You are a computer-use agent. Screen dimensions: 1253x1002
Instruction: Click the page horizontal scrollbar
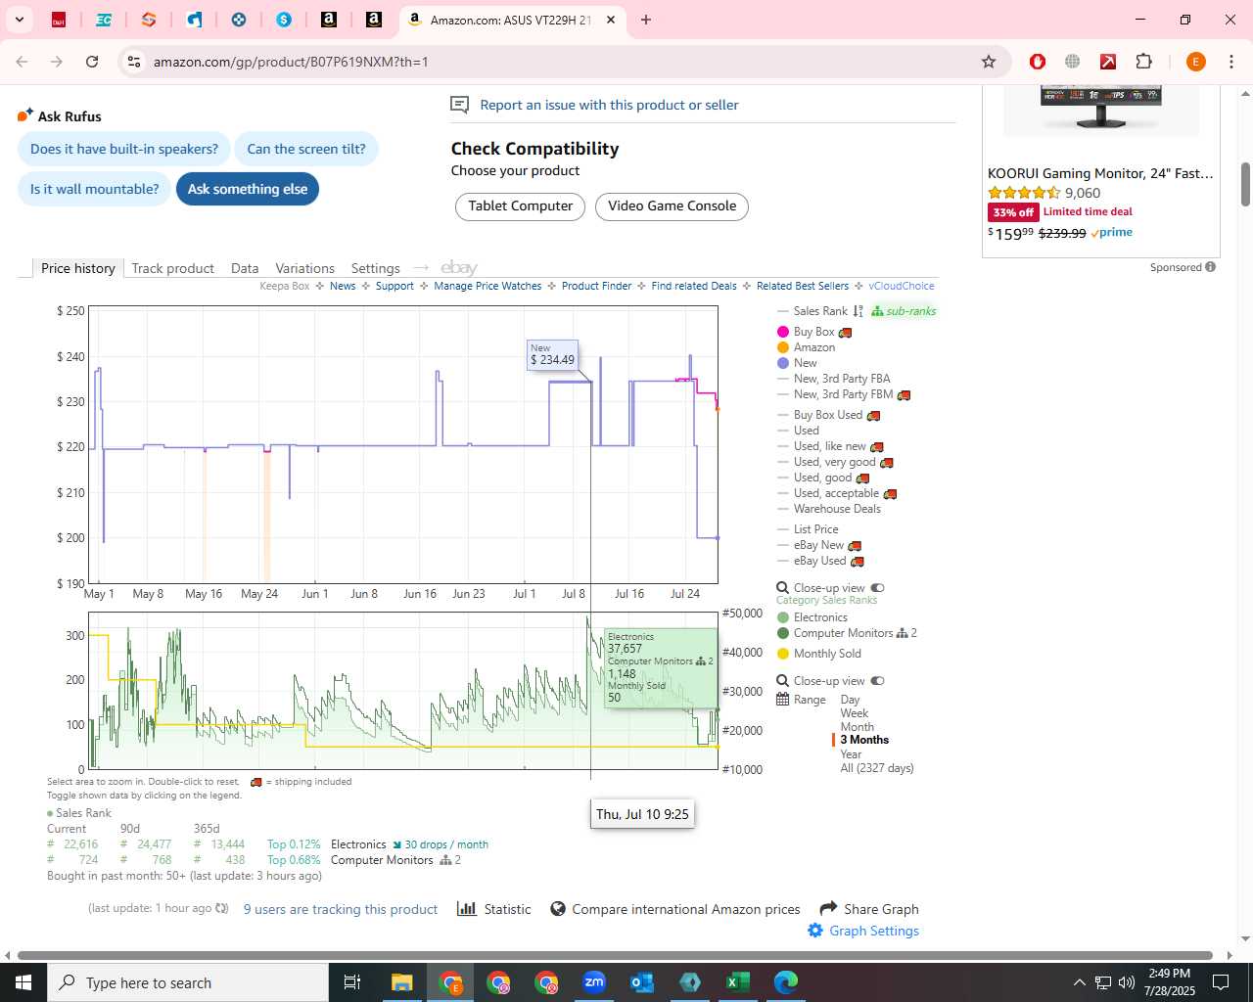[615, 955]
